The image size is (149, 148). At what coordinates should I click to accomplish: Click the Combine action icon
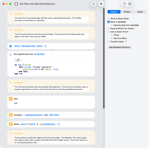click(11, 115)
